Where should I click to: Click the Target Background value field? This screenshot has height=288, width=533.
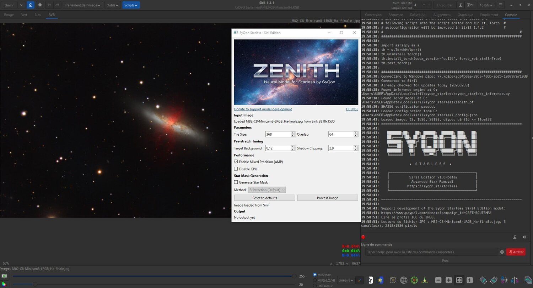278,148
